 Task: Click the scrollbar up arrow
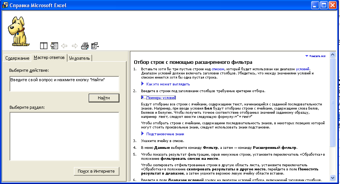click(x=333, y=55)
